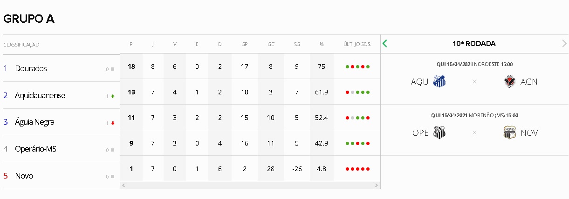Open Aquidauanense team link
569x199 pixels.
[40, 95]
